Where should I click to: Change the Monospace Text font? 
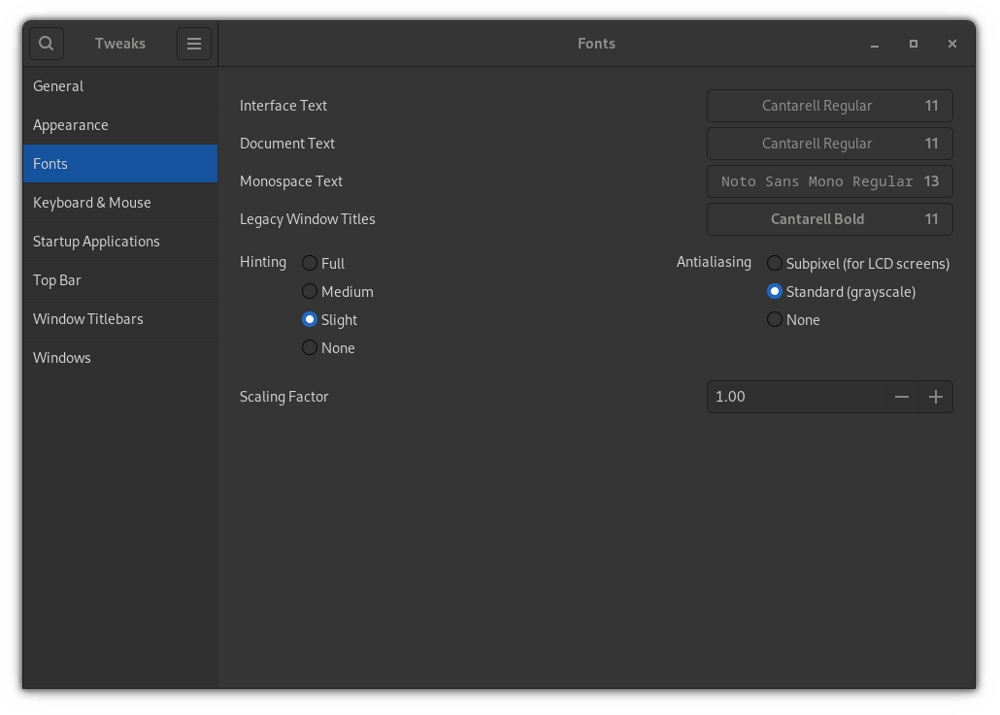click(829, 181)
